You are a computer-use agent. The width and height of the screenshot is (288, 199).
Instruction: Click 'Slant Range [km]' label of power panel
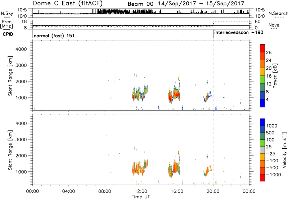(x=10, y=76)
